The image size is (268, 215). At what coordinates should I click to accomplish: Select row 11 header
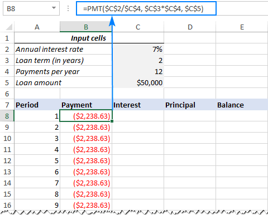7,149
